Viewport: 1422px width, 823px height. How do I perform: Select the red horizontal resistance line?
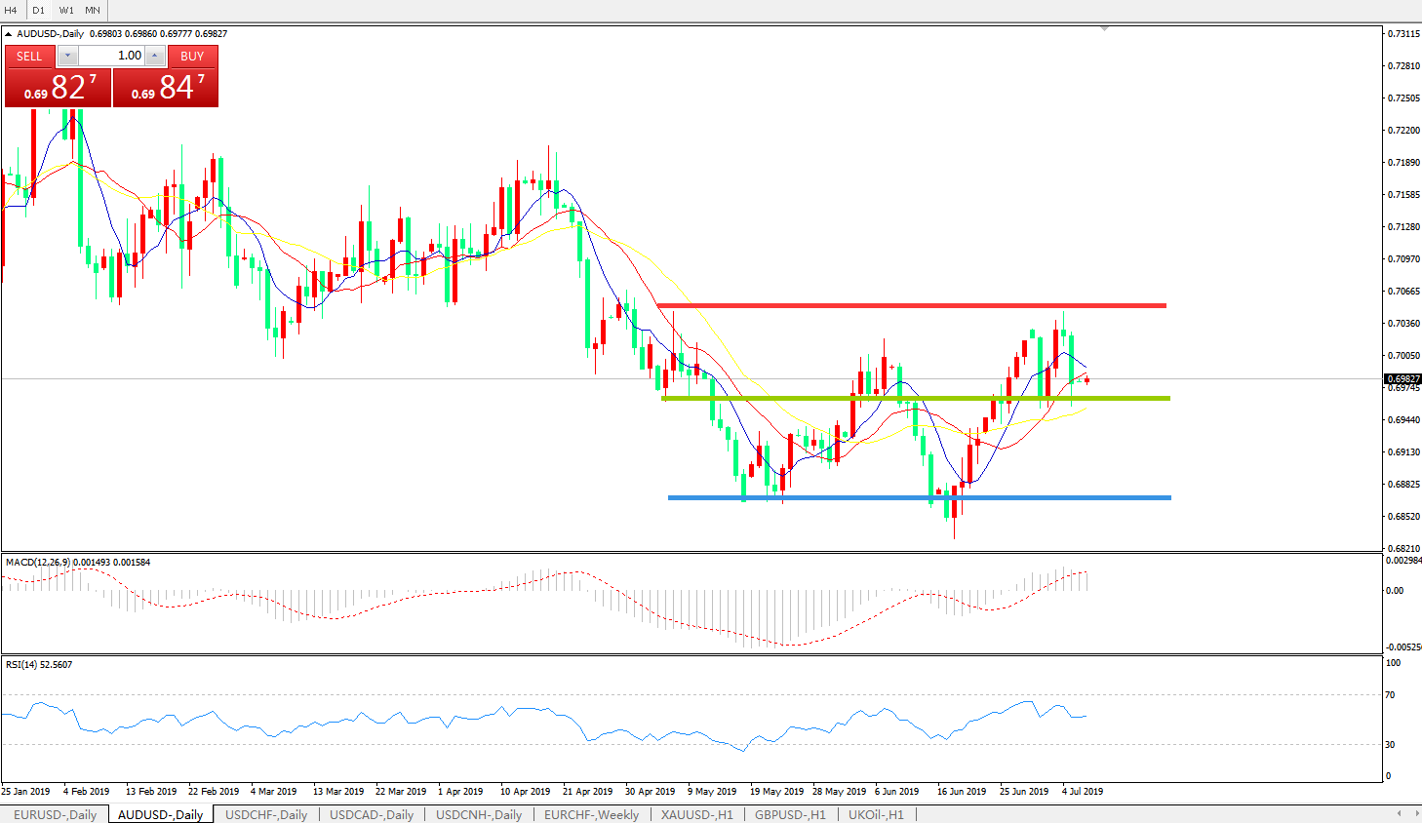click(x=911, y=305)
